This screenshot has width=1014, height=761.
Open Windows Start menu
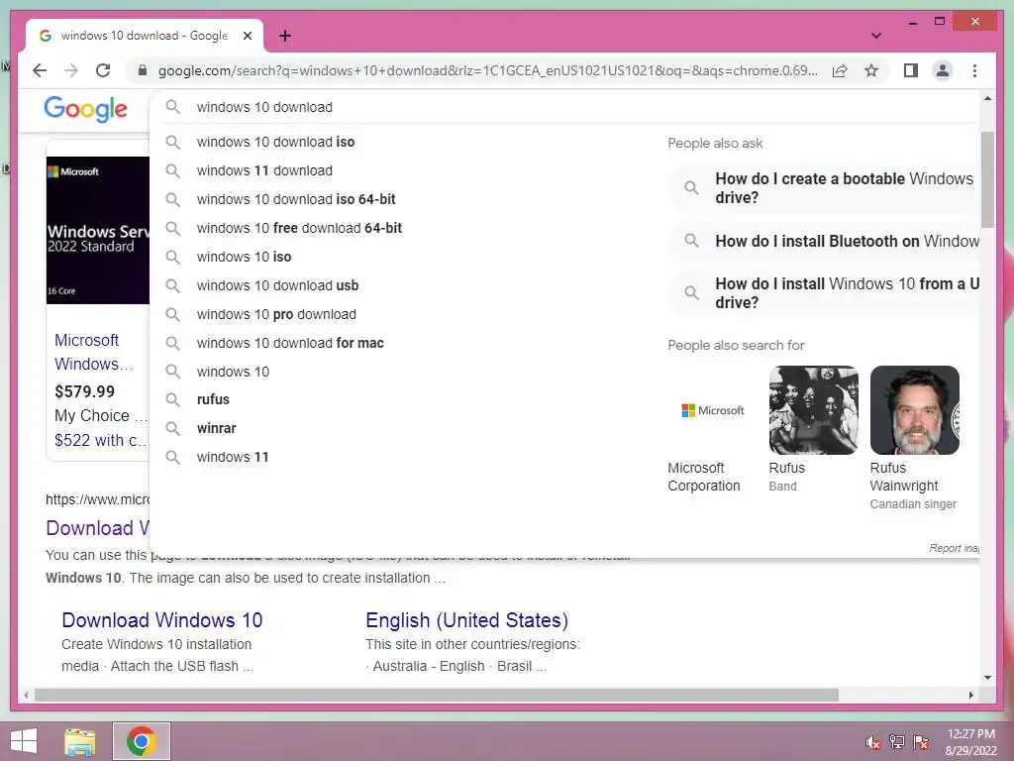24,741
